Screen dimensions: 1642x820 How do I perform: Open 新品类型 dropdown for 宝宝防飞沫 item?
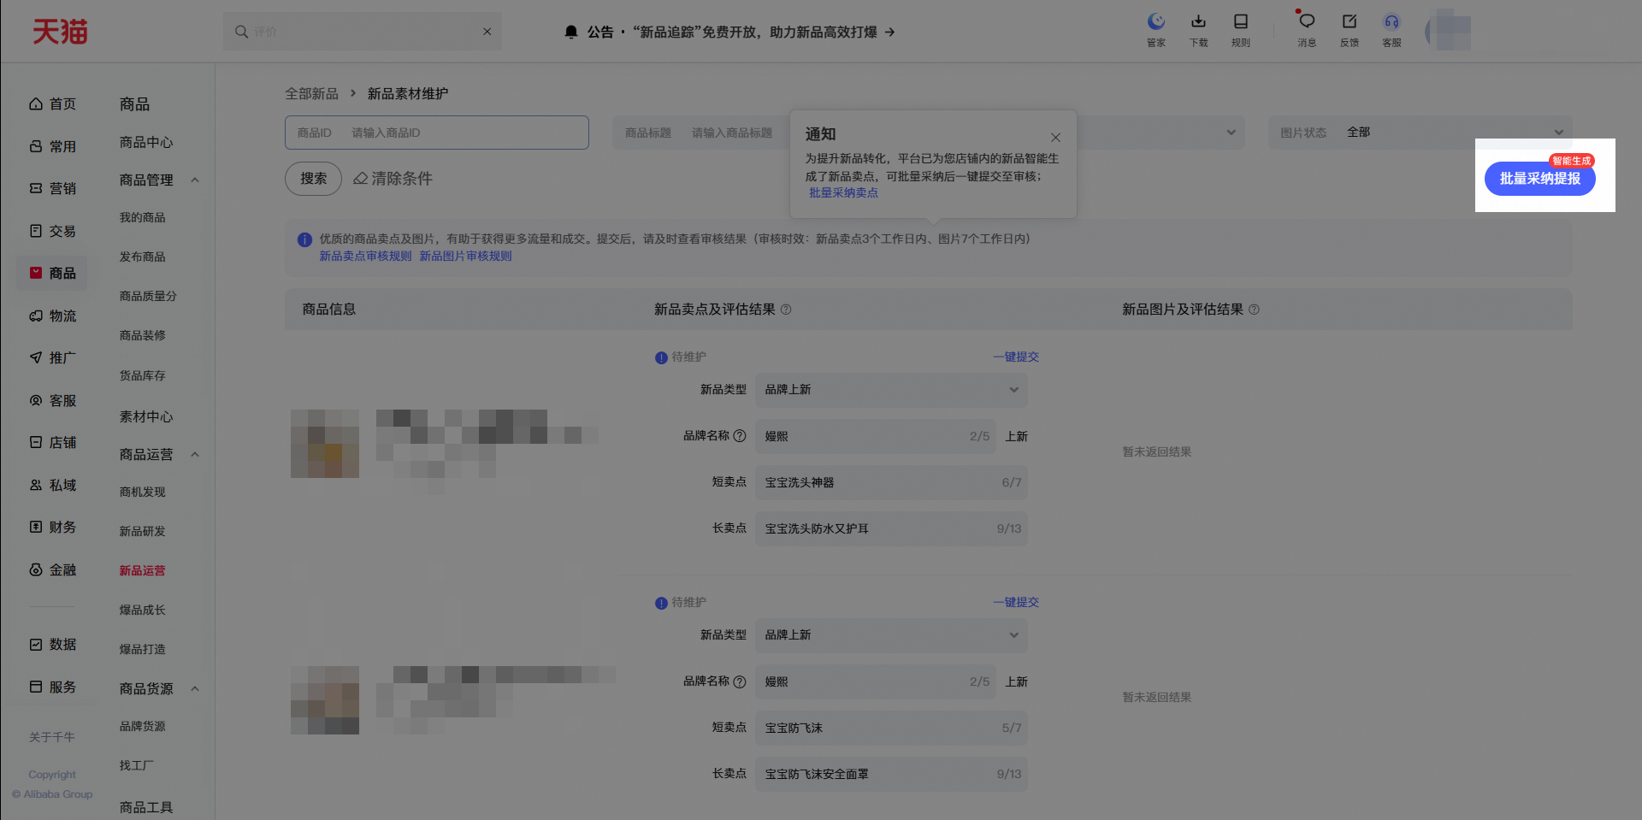click(x=891, y=635)
